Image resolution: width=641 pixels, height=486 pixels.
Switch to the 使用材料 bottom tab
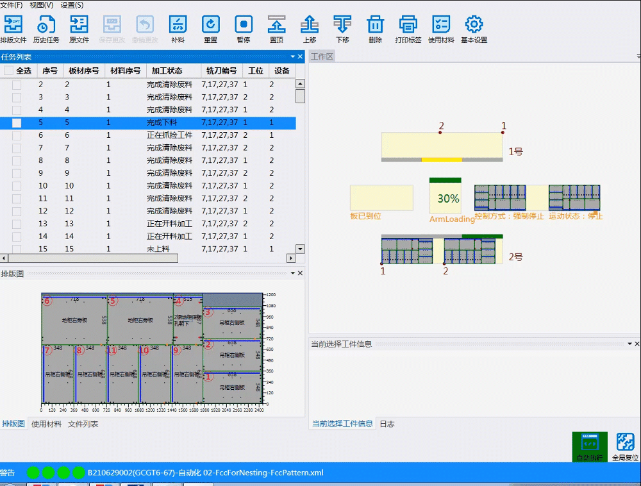(x=47, y=424)
